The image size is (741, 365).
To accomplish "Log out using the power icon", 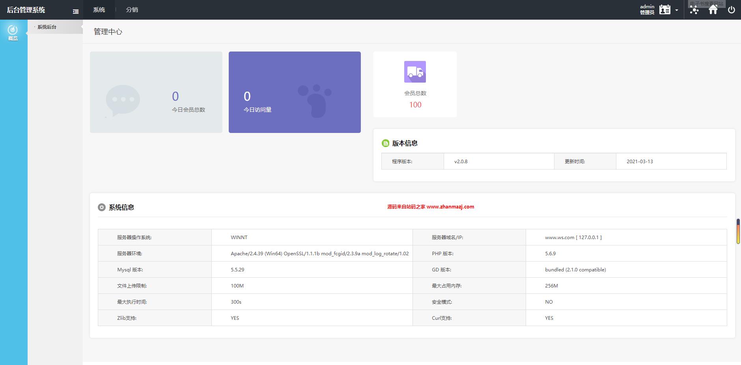I will coord(732,10).
